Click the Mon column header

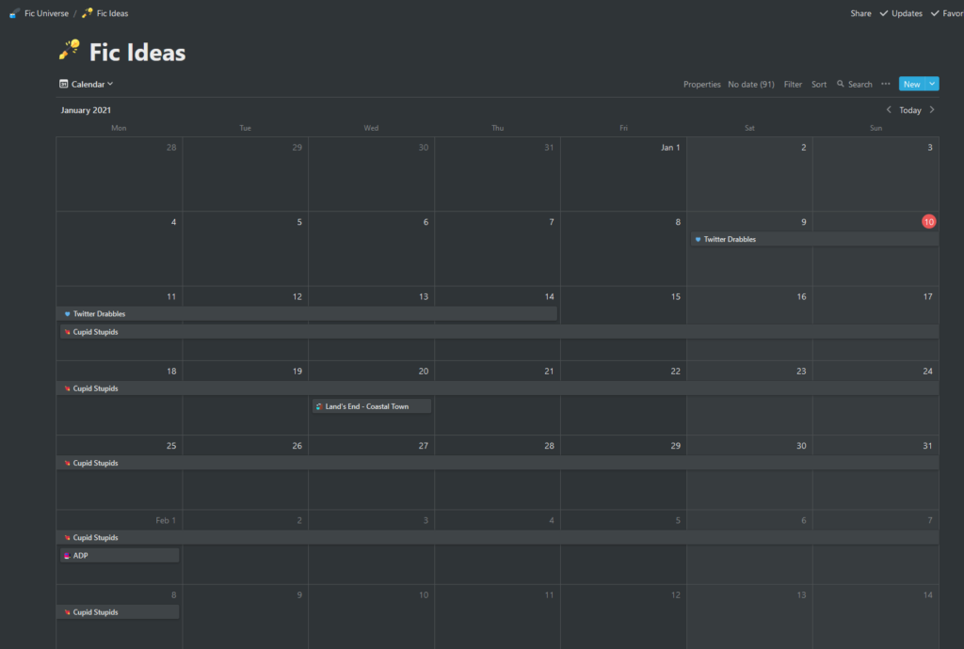119,128
